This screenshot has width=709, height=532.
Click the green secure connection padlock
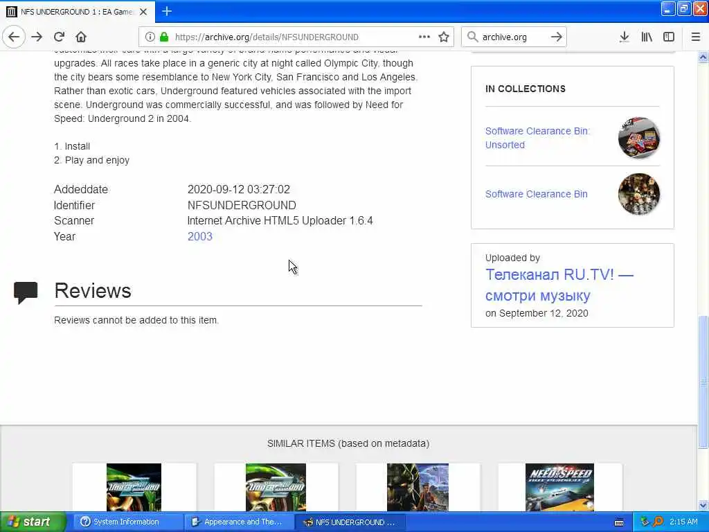coord(164,37)
